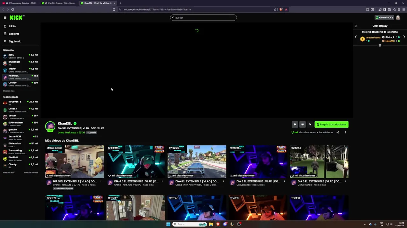Image resolution: width=407 pixels, height=228 pixels.
Task: Open Discord from taskbar
Action: (x=225, y=224)
